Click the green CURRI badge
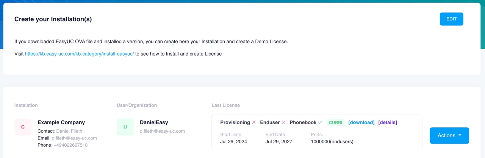485x158 pixels. coord(335,122)
